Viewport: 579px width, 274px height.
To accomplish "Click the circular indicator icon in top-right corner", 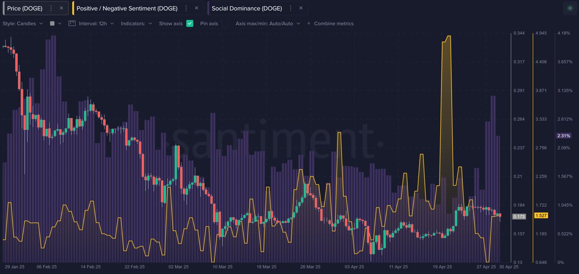I will pos(570,8).
